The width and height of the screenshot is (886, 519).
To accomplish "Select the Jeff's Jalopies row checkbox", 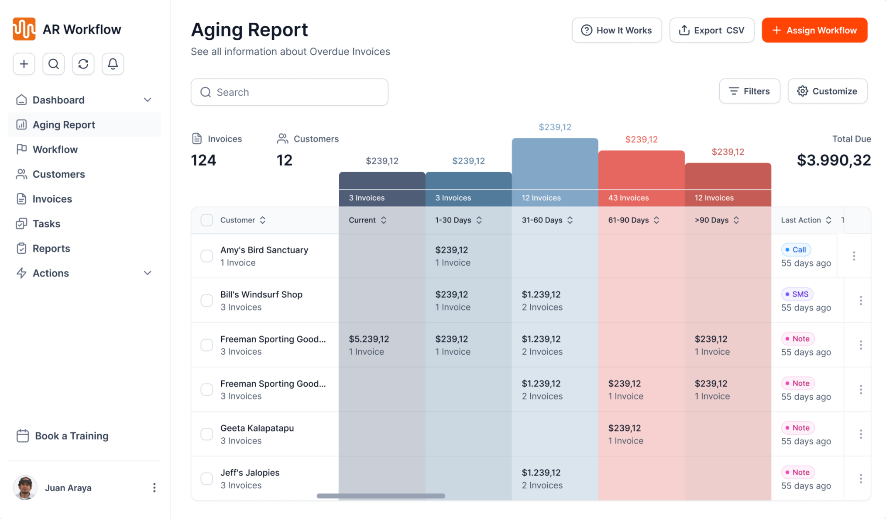I will point(206,479).
